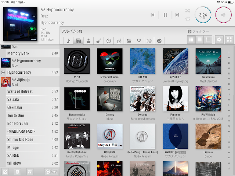Play SAIREN in the queue
The height and width of the screenshot is (176, 235).
[33, 155]
